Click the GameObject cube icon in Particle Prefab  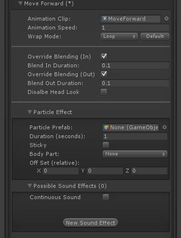point(107,127)
